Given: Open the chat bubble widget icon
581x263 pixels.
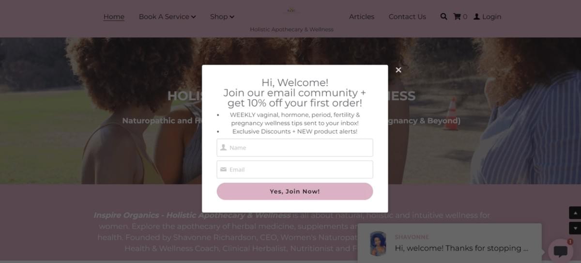Looking at the screenshot, I should click(560, 251).
